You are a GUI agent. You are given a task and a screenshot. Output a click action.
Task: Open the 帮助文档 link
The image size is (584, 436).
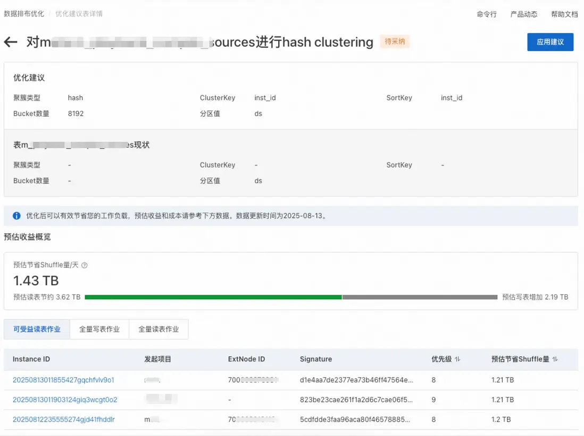point(564,14)
